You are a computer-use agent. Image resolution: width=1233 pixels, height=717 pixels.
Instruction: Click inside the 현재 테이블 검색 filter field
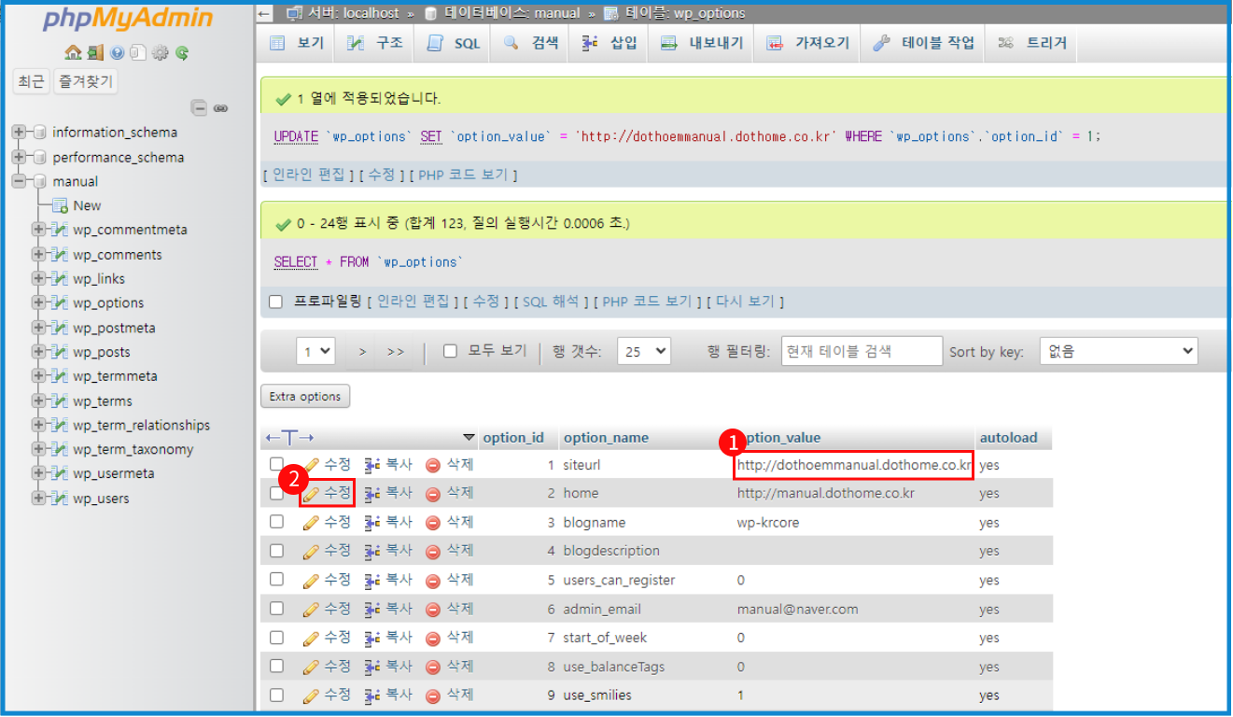pos(861,350)
